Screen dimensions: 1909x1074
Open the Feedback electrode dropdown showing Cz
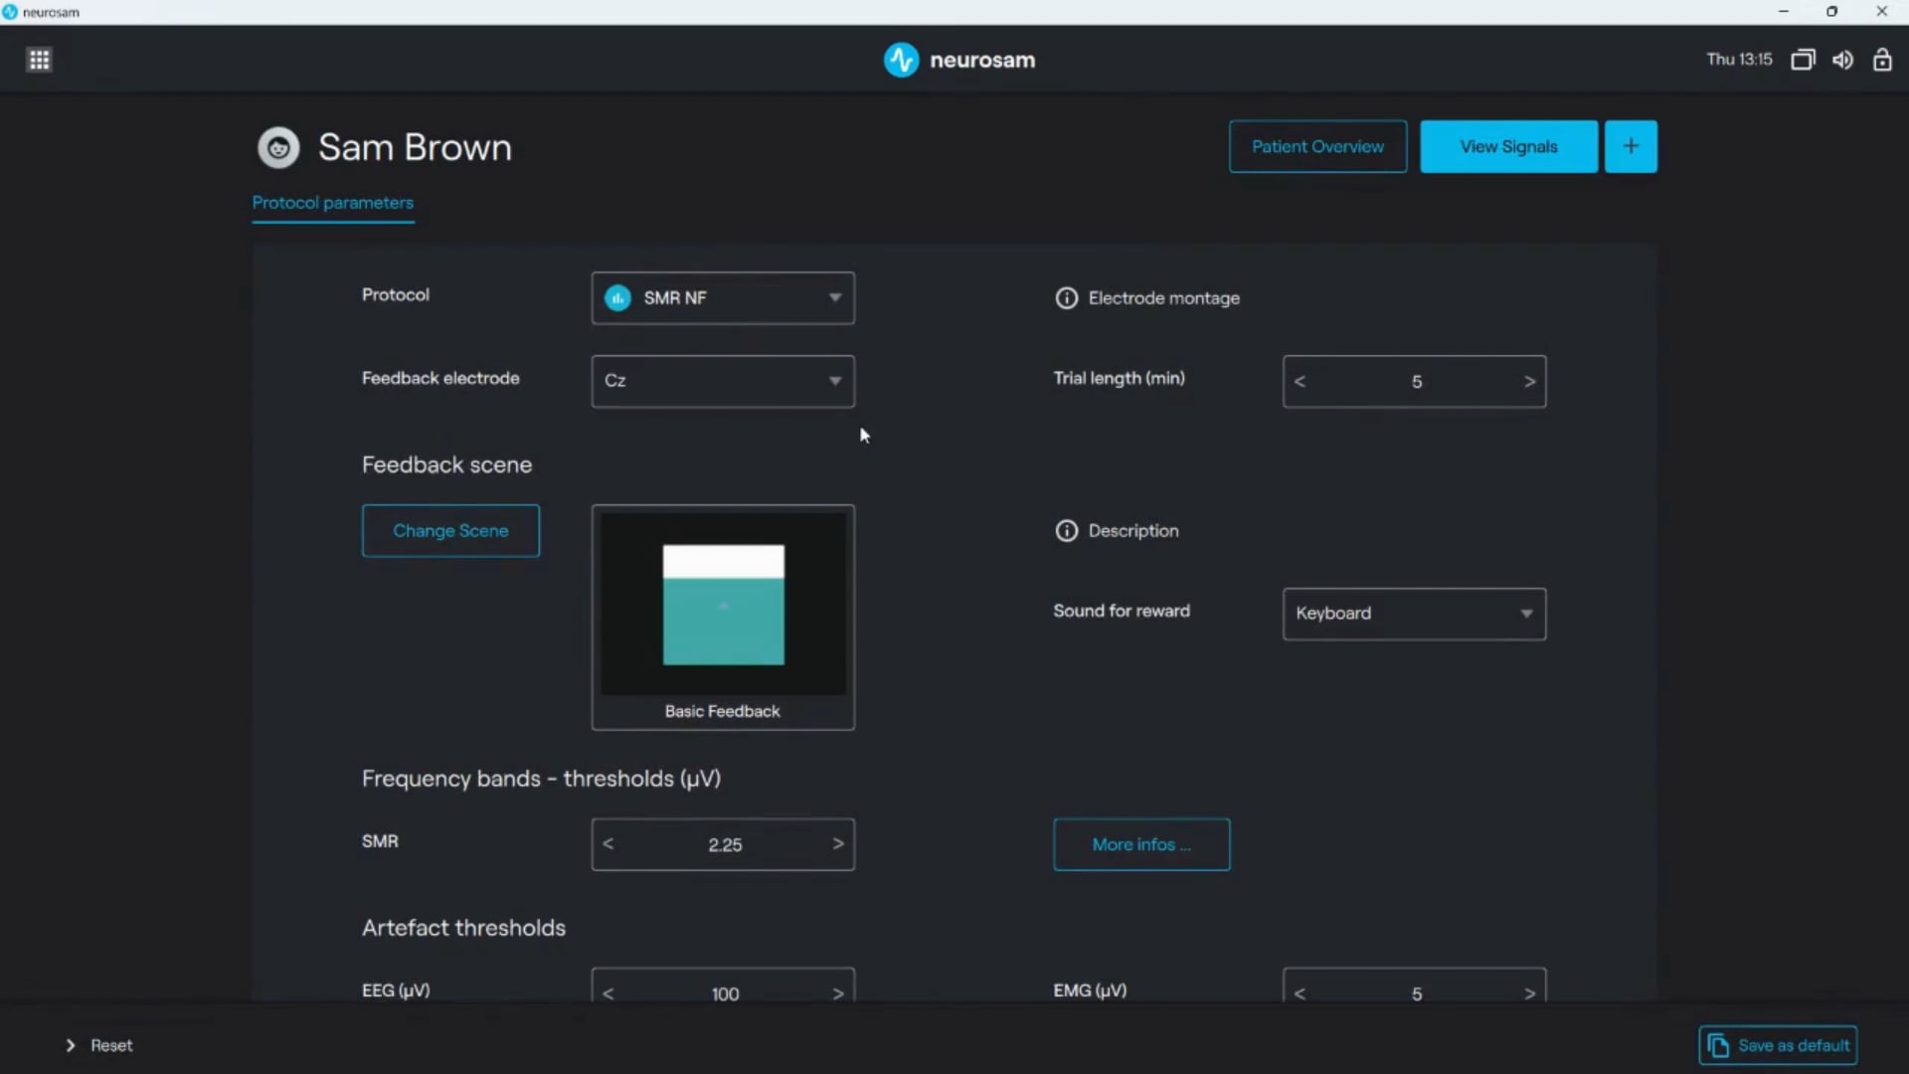[723, 381]
